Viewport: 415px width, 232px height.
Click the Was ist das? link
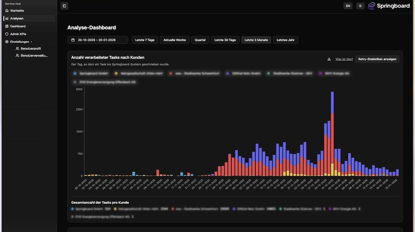pyautogui.click(x=344, y=59)
